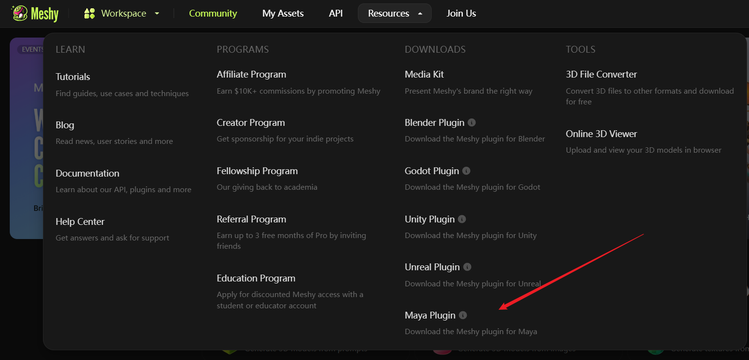Click 'Find guides, use cases and techniques'
This screenshot has height=360, width=749.
pyautogui.click(x=122, y=93)
